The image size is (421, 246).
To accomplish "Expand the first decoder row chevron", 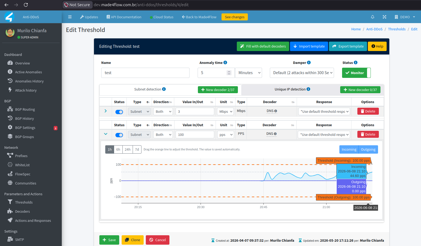I will (106, 111).
